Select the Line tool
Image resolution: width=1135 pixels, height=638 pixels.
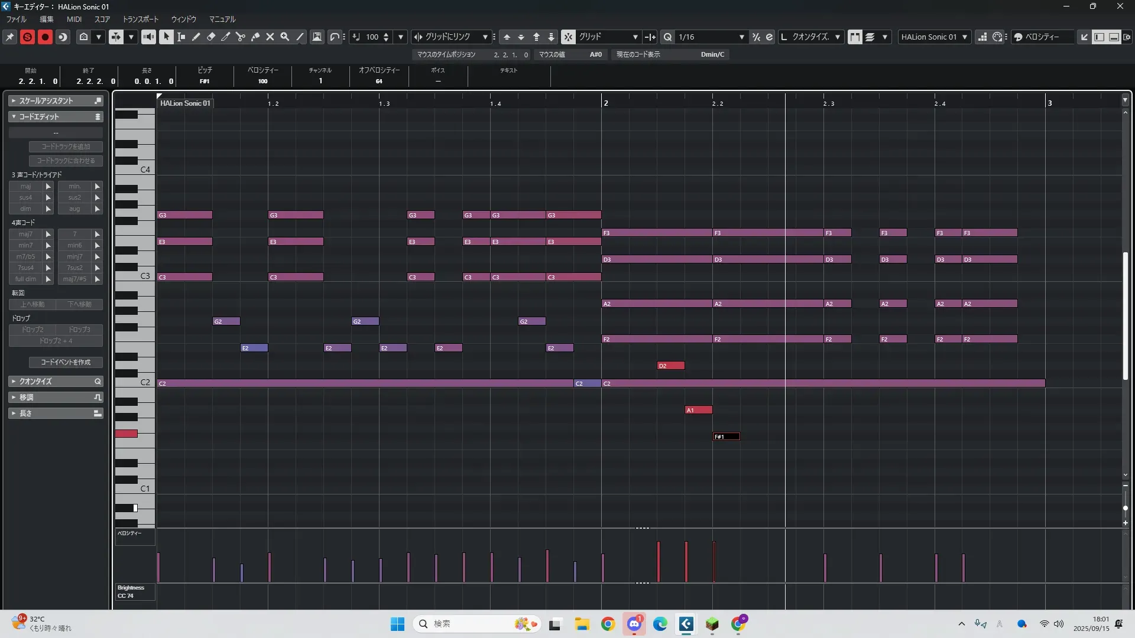pos(300,37)
